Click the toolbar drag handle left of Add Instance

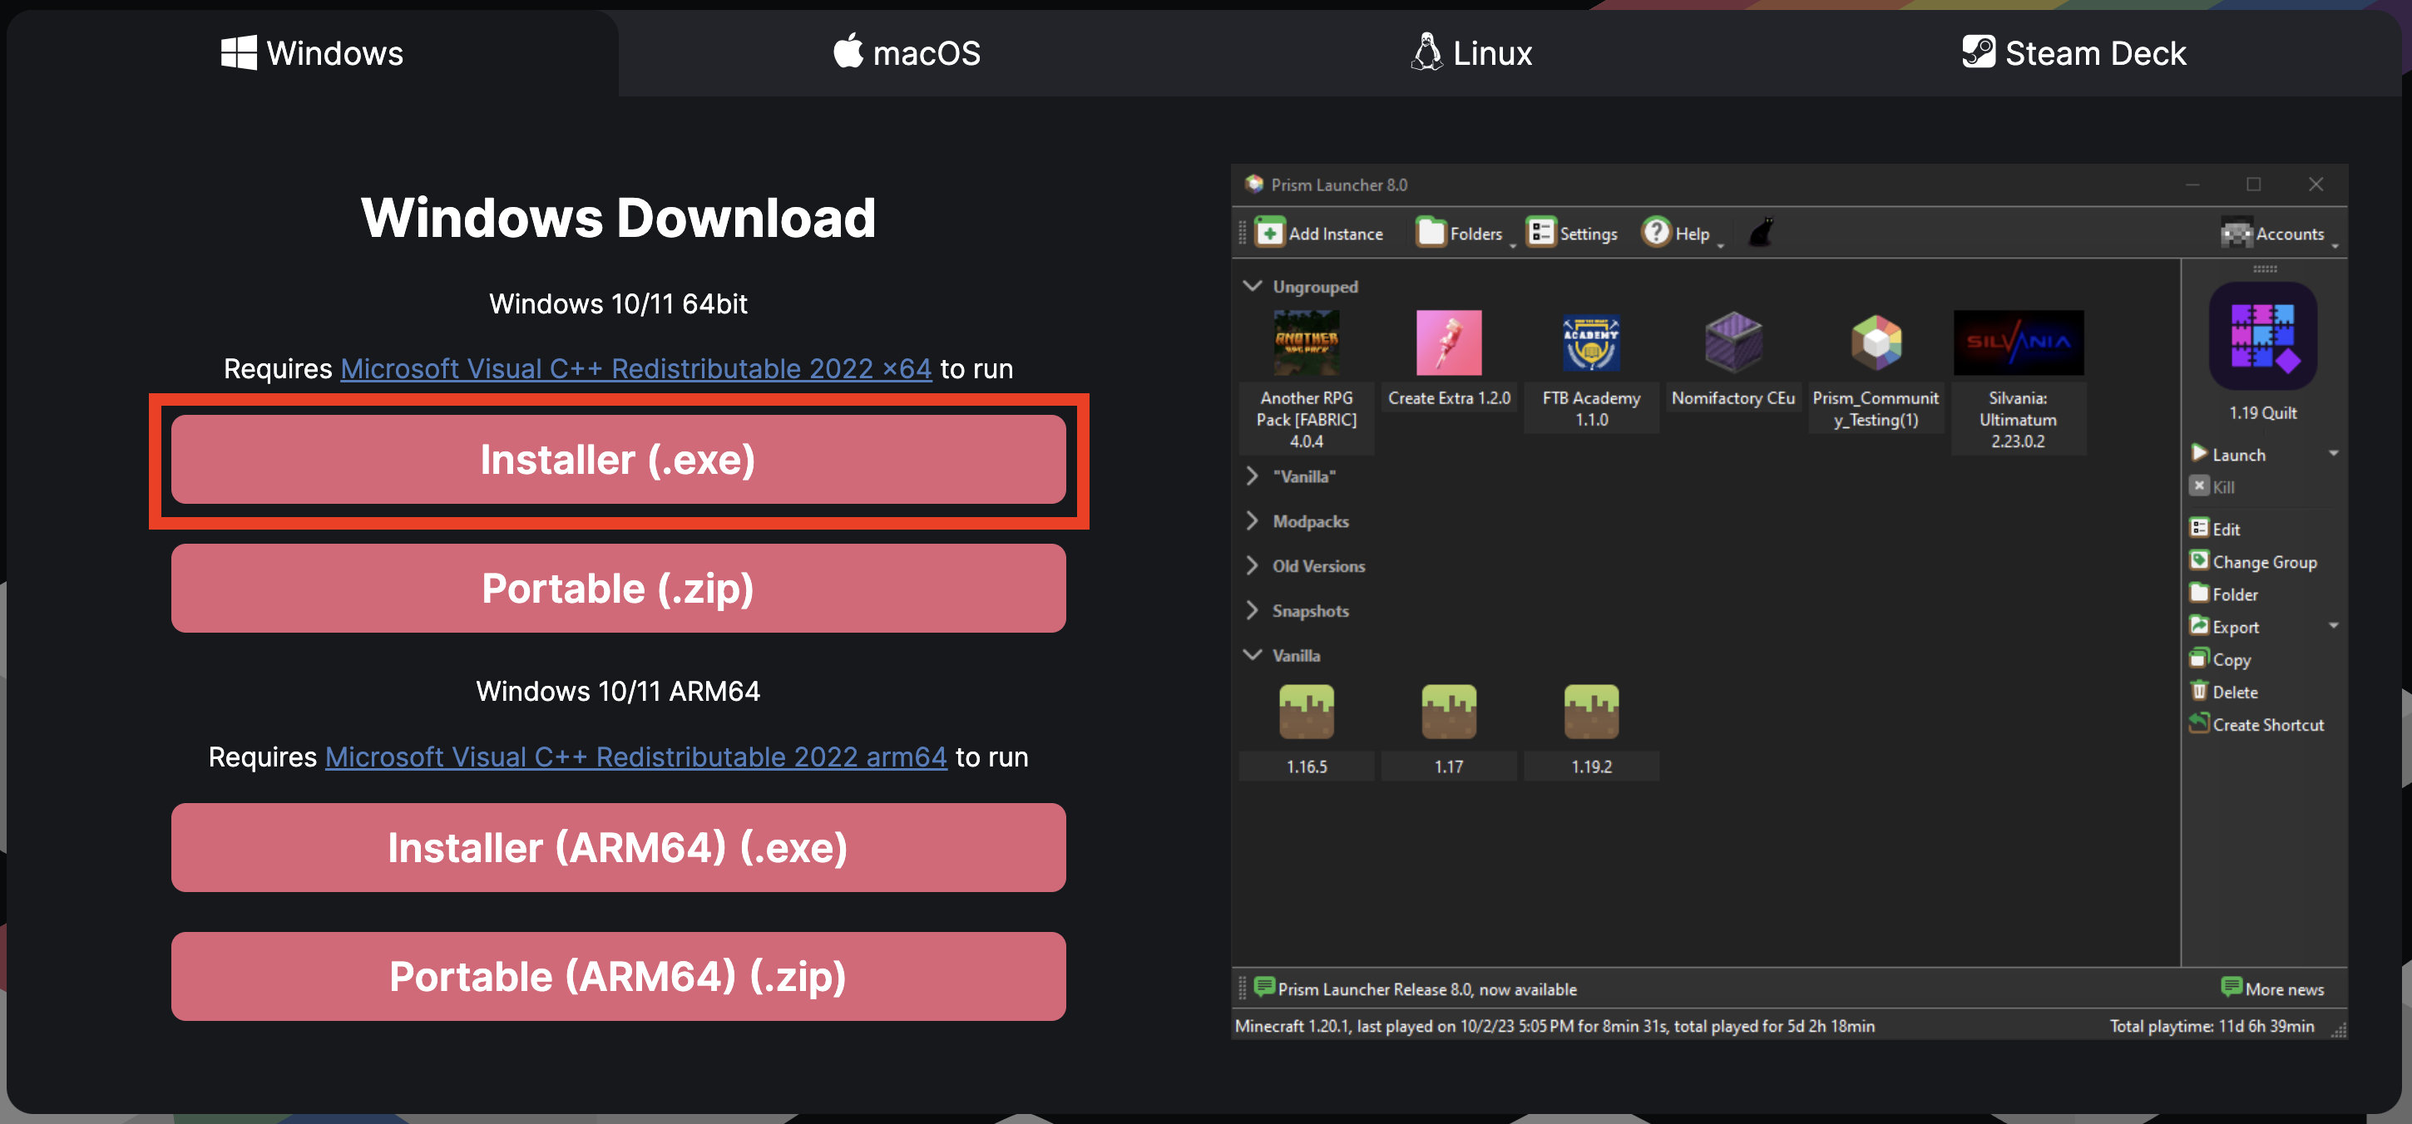[x=1243, y=232]
